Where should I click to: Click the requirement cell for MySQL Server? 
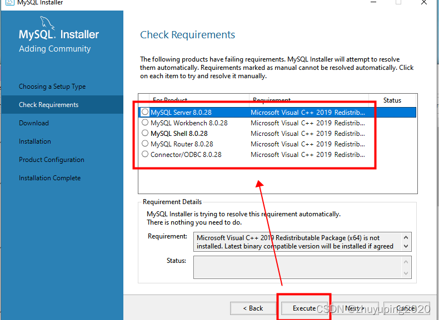(308, 113)
